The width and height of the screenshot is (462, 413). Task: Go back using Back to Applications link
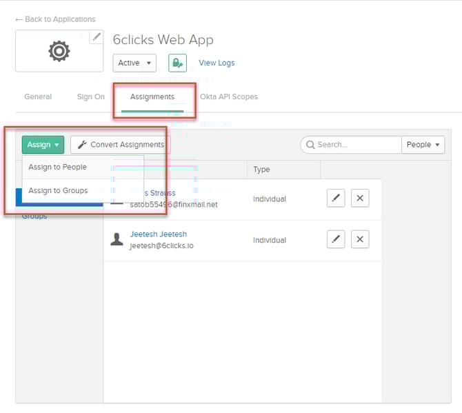(x=55, y=19)
